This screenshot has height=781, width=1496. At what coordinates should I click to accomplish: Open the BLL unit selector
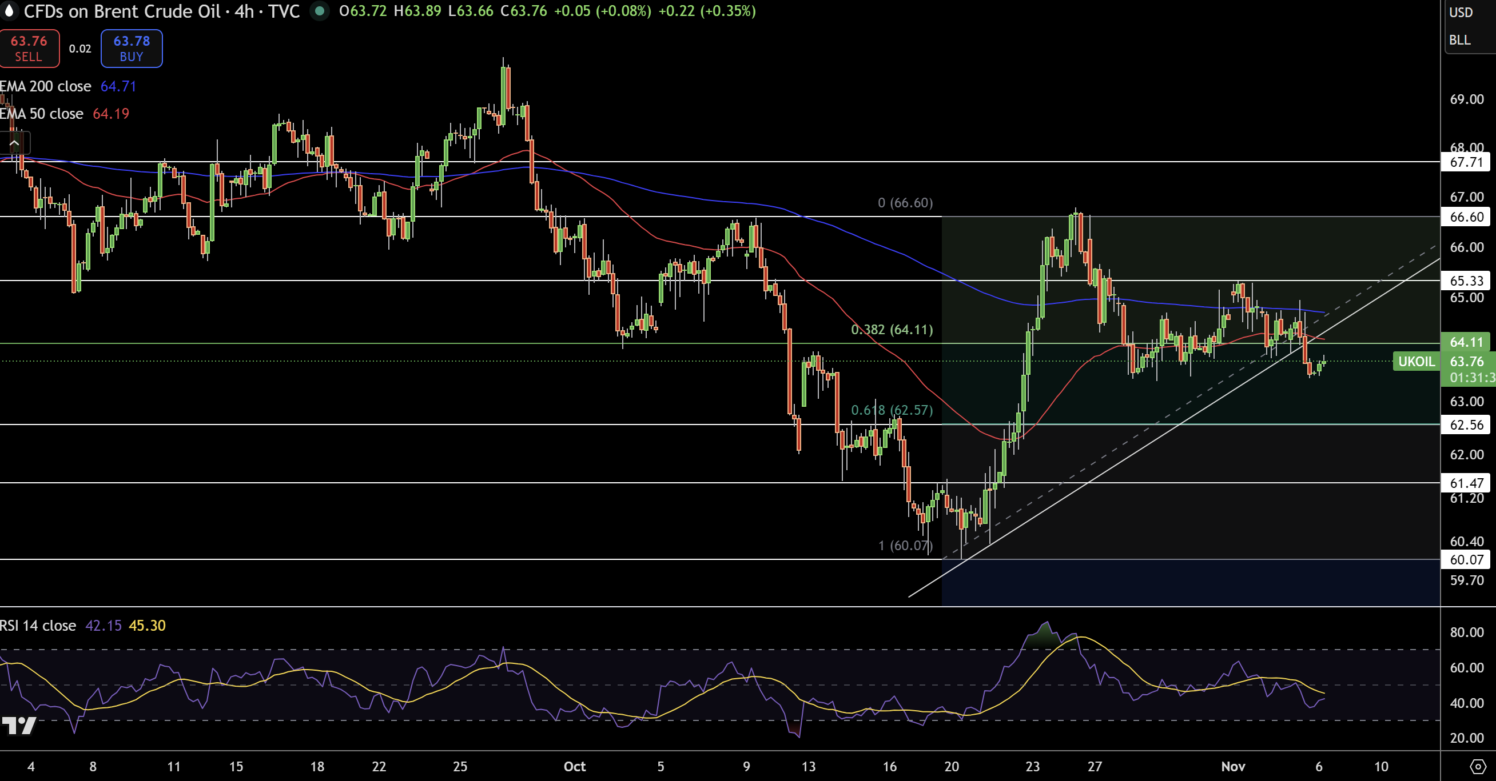tap(1460, 40)
